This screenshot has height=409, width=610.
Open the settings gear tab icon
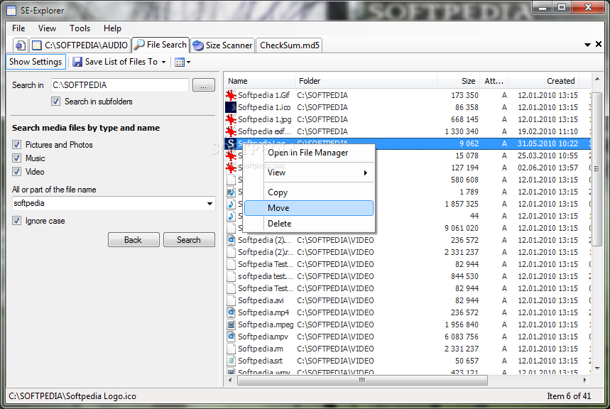20,45
